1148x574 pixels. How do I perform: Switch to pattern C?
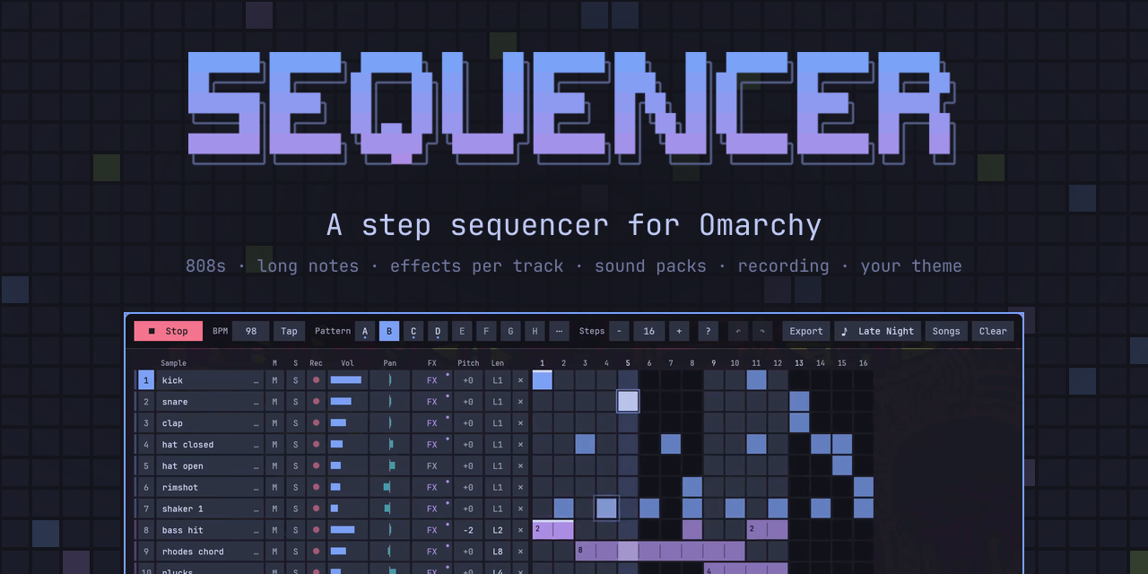(413, 331)
